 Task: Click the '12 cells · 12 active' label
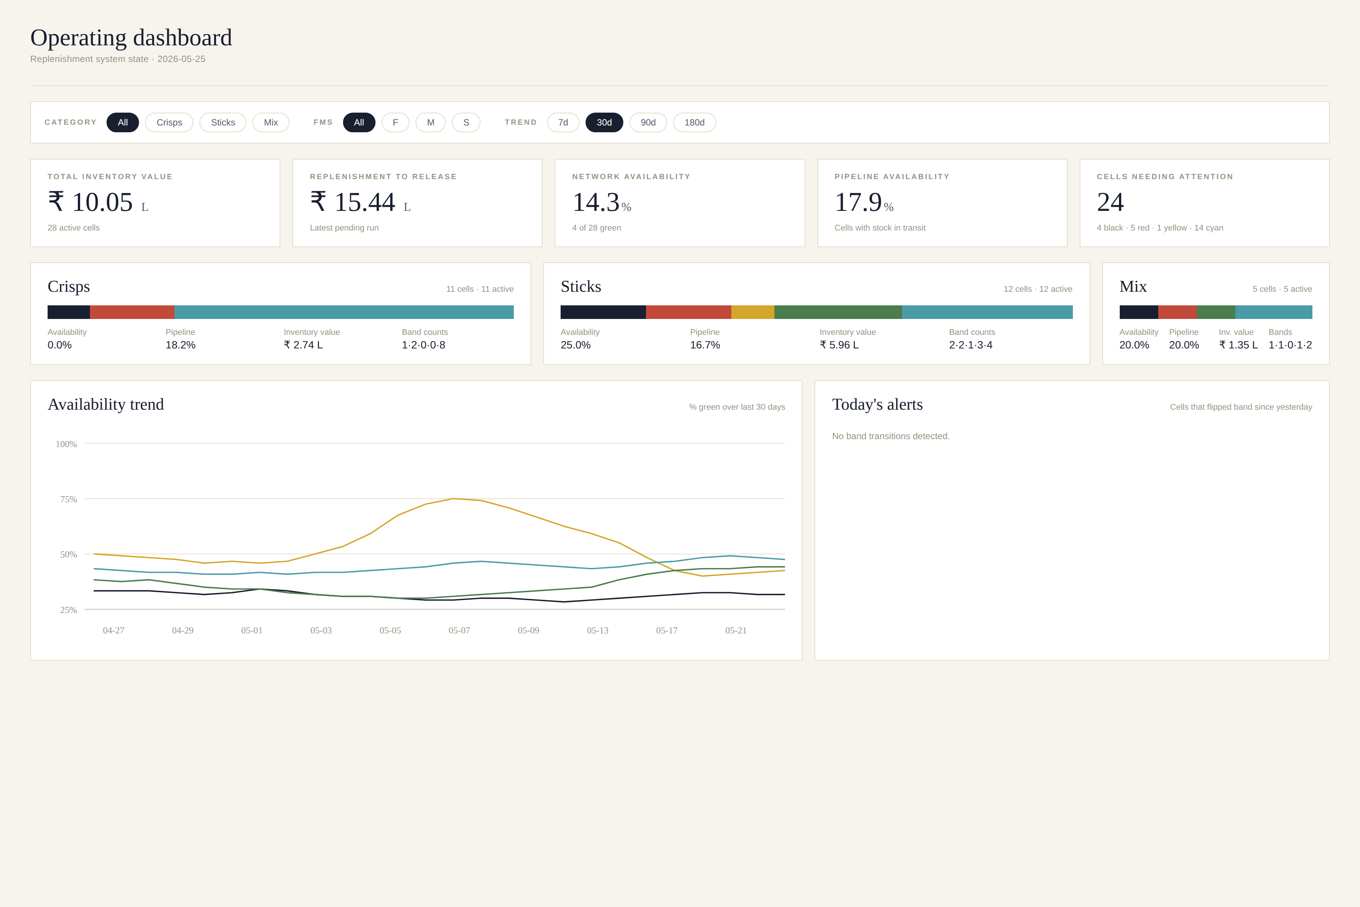[x=1038, y=289]
